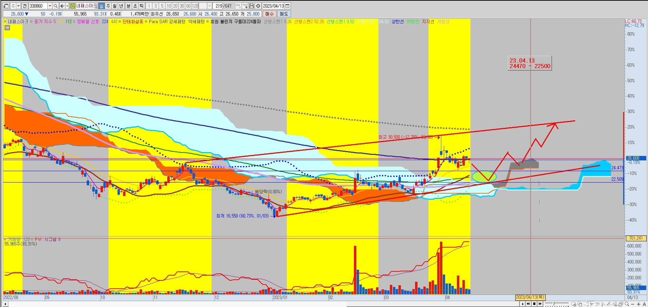Click the 2023/04/13(목) date marker on time axis
648x307 pixels.
pos(530,297)
